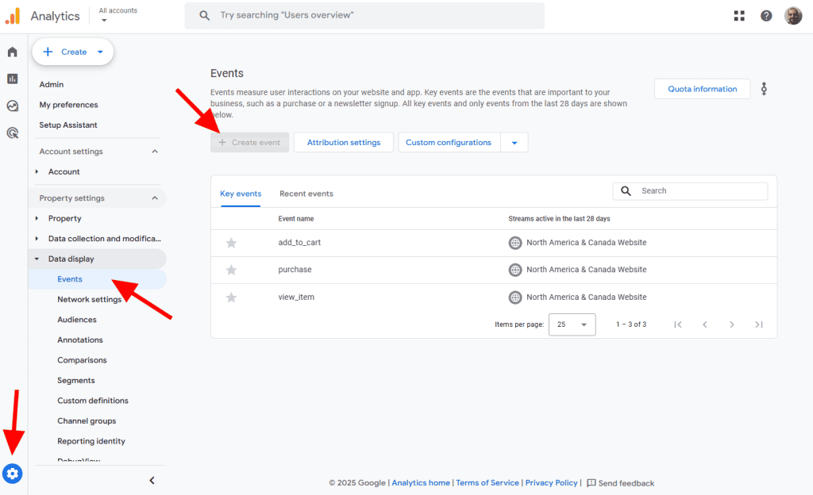Image resolution: width=813 pixels, height=495 pixels.
Task: Click the Attribution settings button
Action: point(344,143)
